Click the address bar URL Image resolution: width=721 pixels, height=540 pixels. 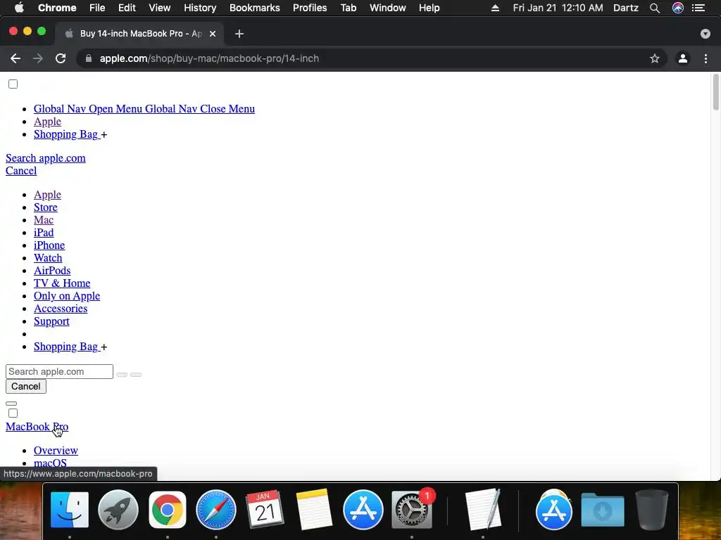[x=209, y=58]
